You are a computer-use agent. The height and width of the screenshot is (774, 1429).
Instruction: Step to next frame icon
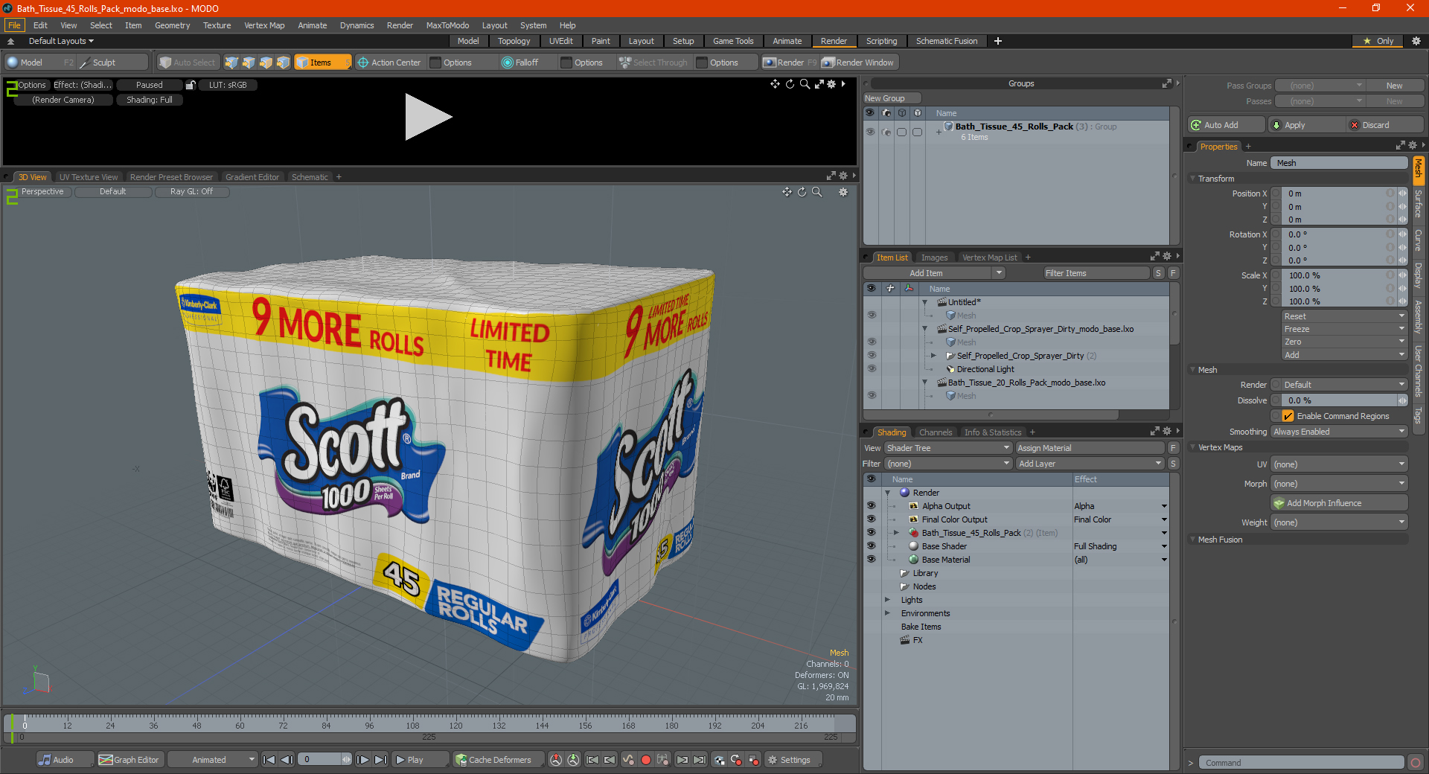(x=362, y=760)
